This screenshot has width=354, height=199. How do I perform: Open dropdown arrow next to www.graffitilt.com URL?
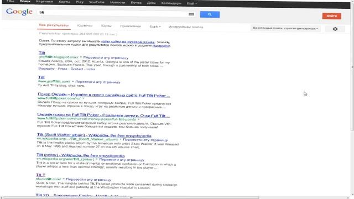point(72,81)
